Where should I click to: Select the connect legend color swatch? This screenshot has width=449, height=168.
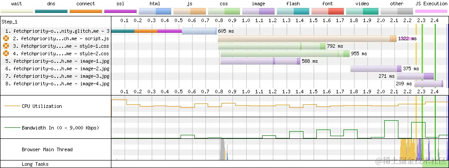(86, 11)
